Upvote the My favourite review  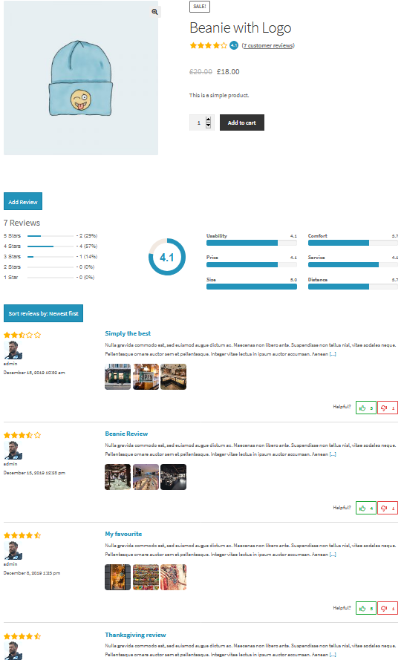(x=365, y=608)
